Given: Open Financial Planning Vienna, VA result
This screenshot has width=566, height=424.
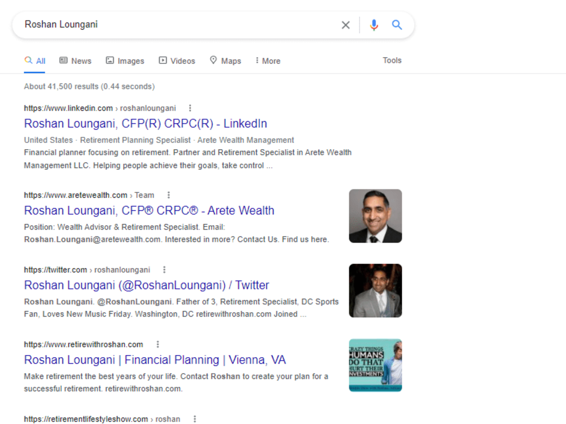Looking at the screenshot, I should click(x=155, y=360).
